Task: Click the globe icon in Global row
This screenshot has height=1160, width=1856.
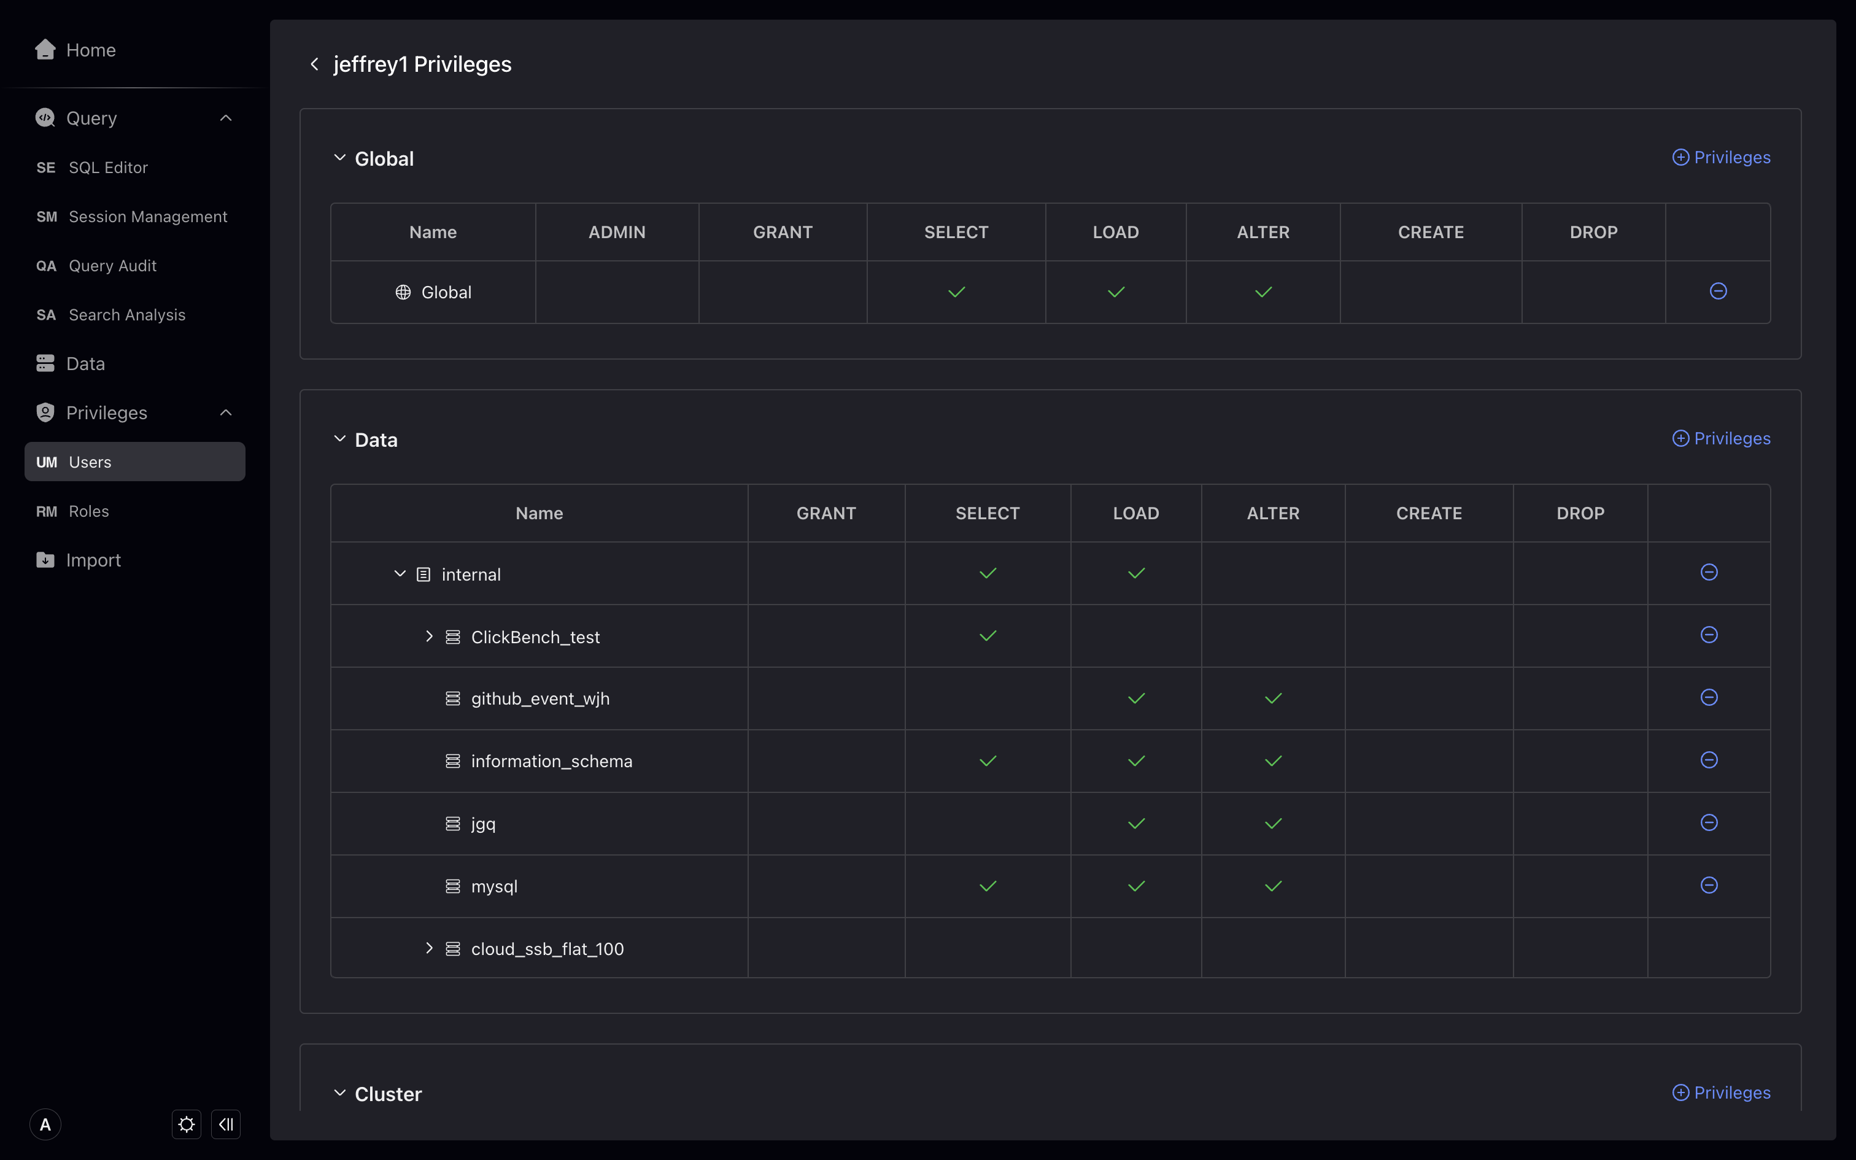Action: (x=403, y=292)
